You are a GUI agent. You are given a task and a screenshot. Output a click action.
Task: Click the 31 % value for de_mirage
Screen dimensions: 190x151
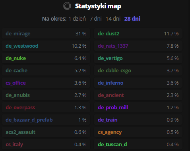point(81,34)
